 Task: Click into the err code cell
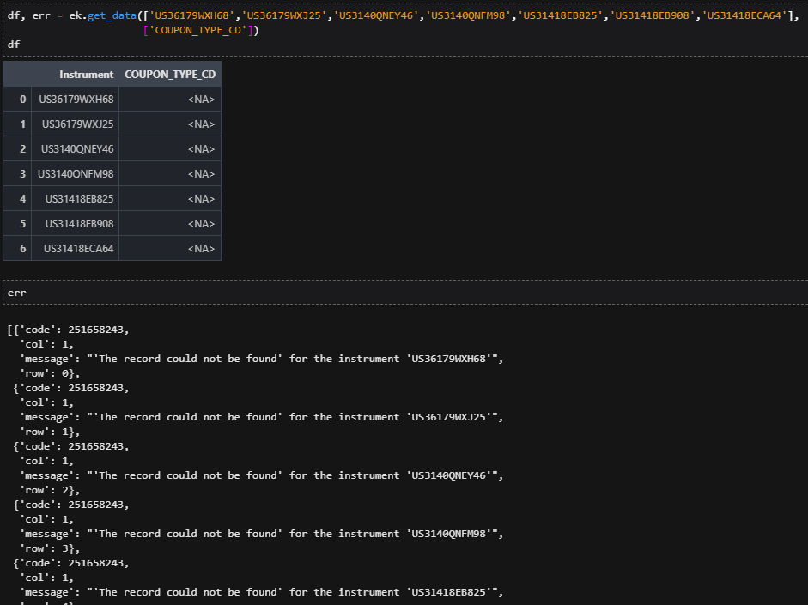(405, 293)
